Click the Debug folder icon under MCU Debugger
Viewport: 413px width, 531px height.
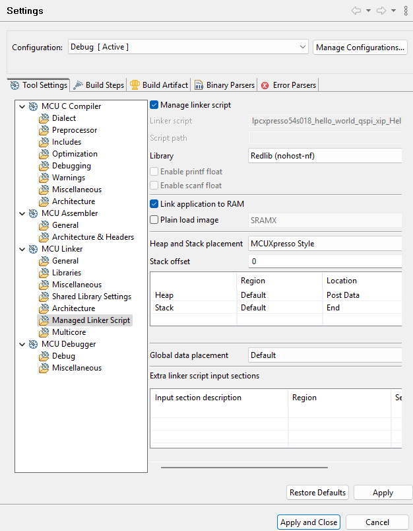(x=44, y=356)
